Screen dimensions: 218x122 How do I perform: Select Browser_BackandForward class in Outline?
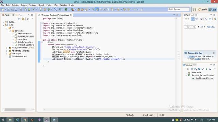click(203, 75)
